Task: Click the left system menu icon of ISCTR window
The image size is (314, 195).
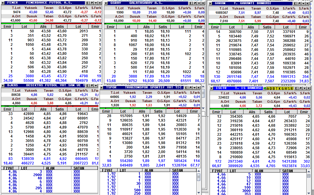Action: [x=211, y=89]
